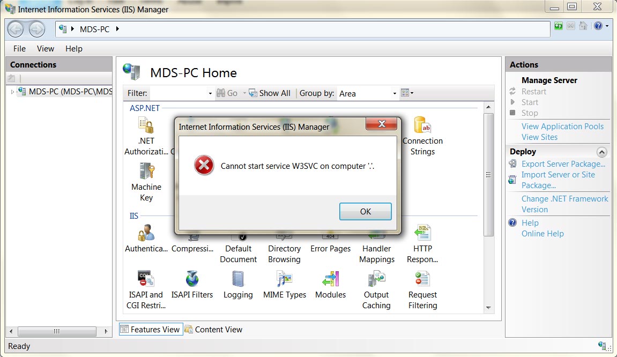Viewport: 617px width, 357px height.
Task: Open the MIME Types feature
Action: (x=285, y=284)
